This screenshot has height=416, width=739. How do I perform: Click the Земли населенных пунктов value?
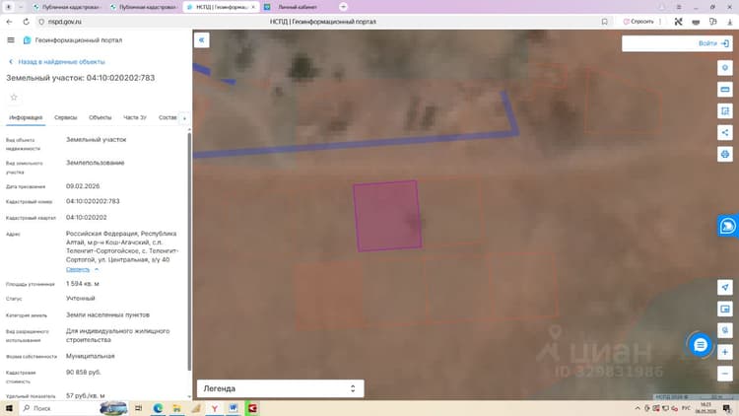coord(108,314)
